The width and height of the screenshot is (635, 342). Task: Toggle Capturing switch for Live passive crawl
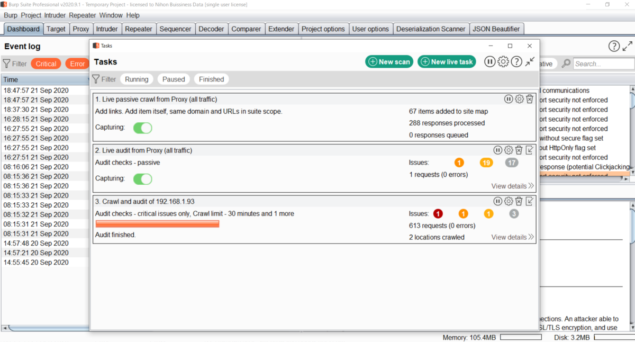click(x=142, y=128)
